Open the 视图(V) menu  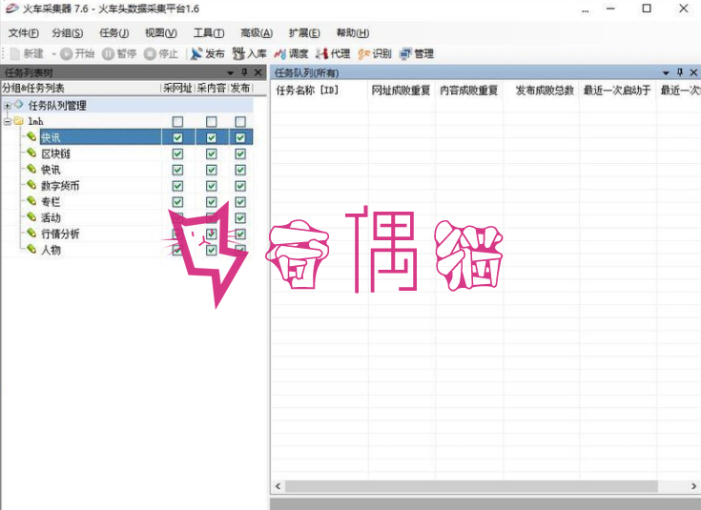coord(161,32)
